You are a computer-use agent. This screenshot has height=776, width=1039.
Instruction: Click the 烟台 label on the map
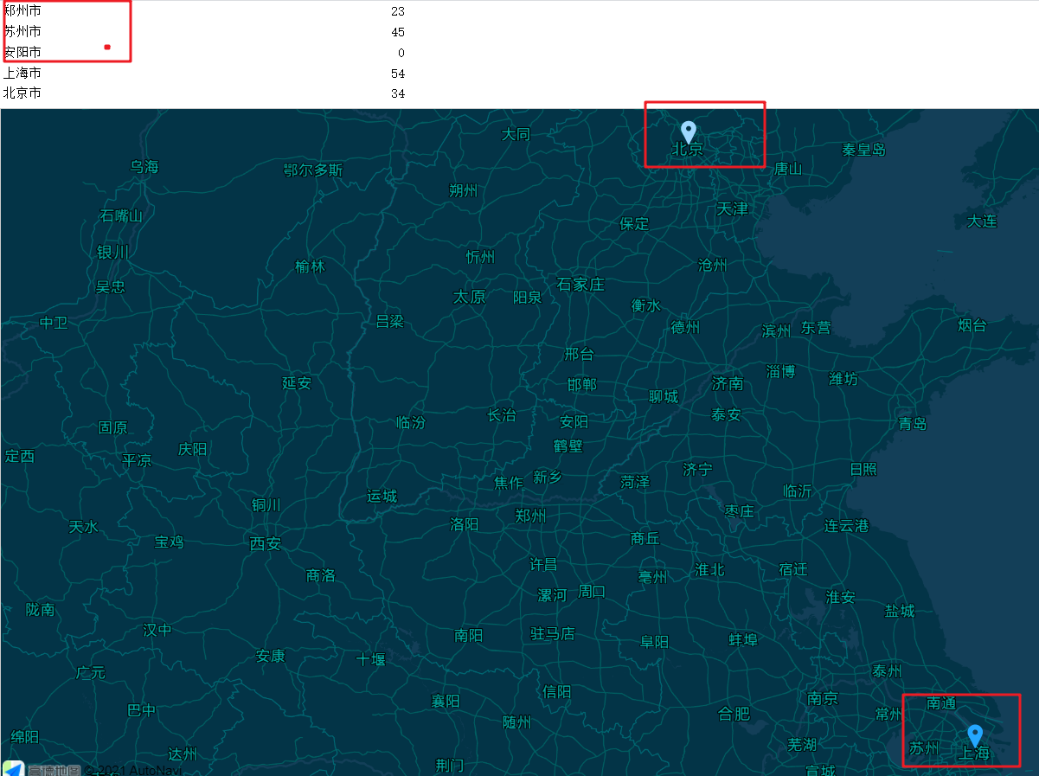click(x=972, y=325)
